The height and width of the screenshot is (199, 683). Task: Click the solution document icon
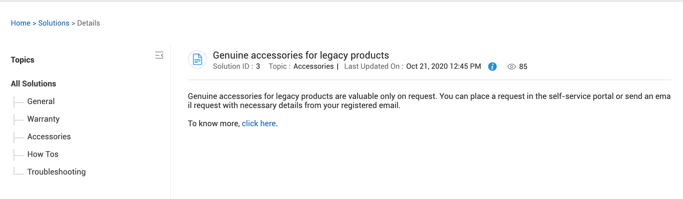tap(198, 59)
